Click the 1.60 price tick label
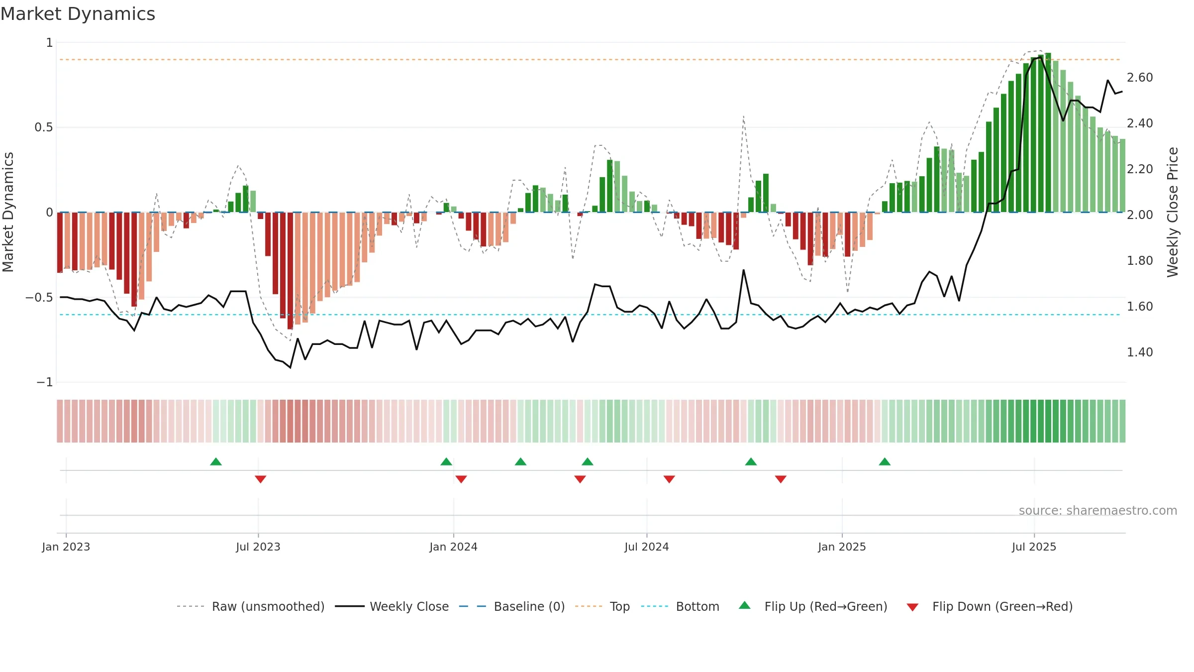1194x672 pixels. point(1140,306)
